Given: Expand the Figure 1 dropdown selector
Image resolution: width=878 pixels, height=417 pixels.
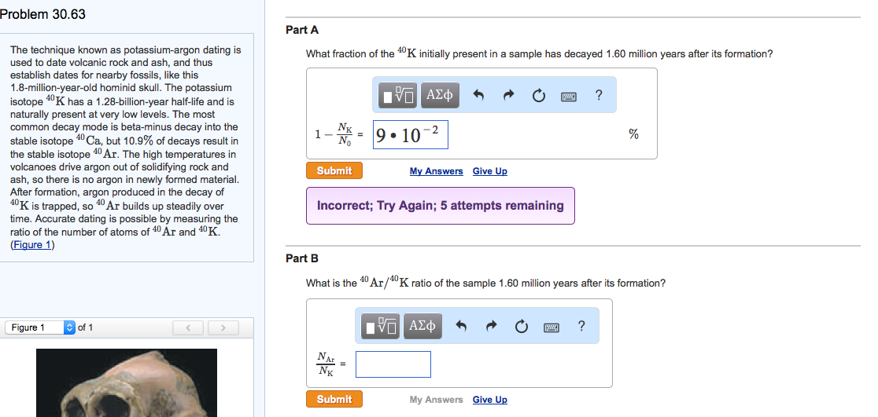Looking at the screenshot, I should click(x=40, y=327).
